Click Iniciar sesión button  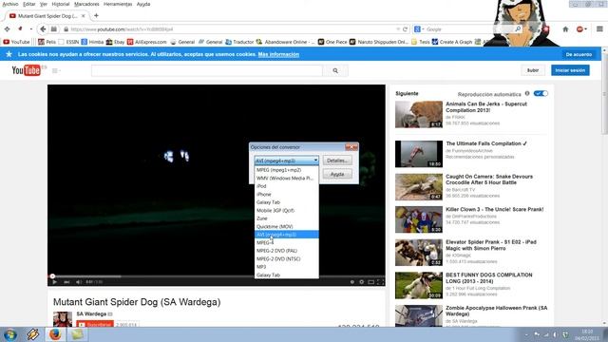[x=570, y=70]
